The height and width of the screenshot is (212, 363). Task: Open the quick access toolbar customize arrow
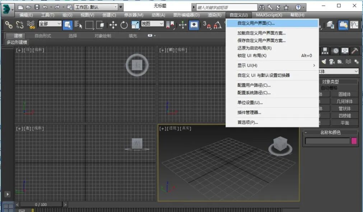(x=121, y=7)
